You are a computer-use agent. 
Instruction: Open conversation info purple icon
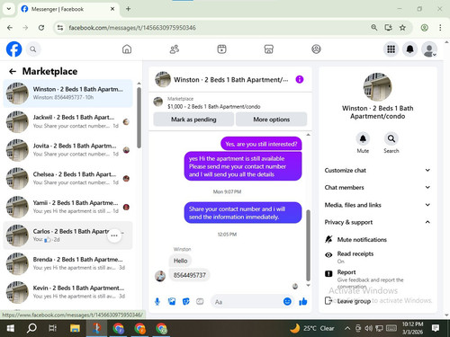coord(300,79)
